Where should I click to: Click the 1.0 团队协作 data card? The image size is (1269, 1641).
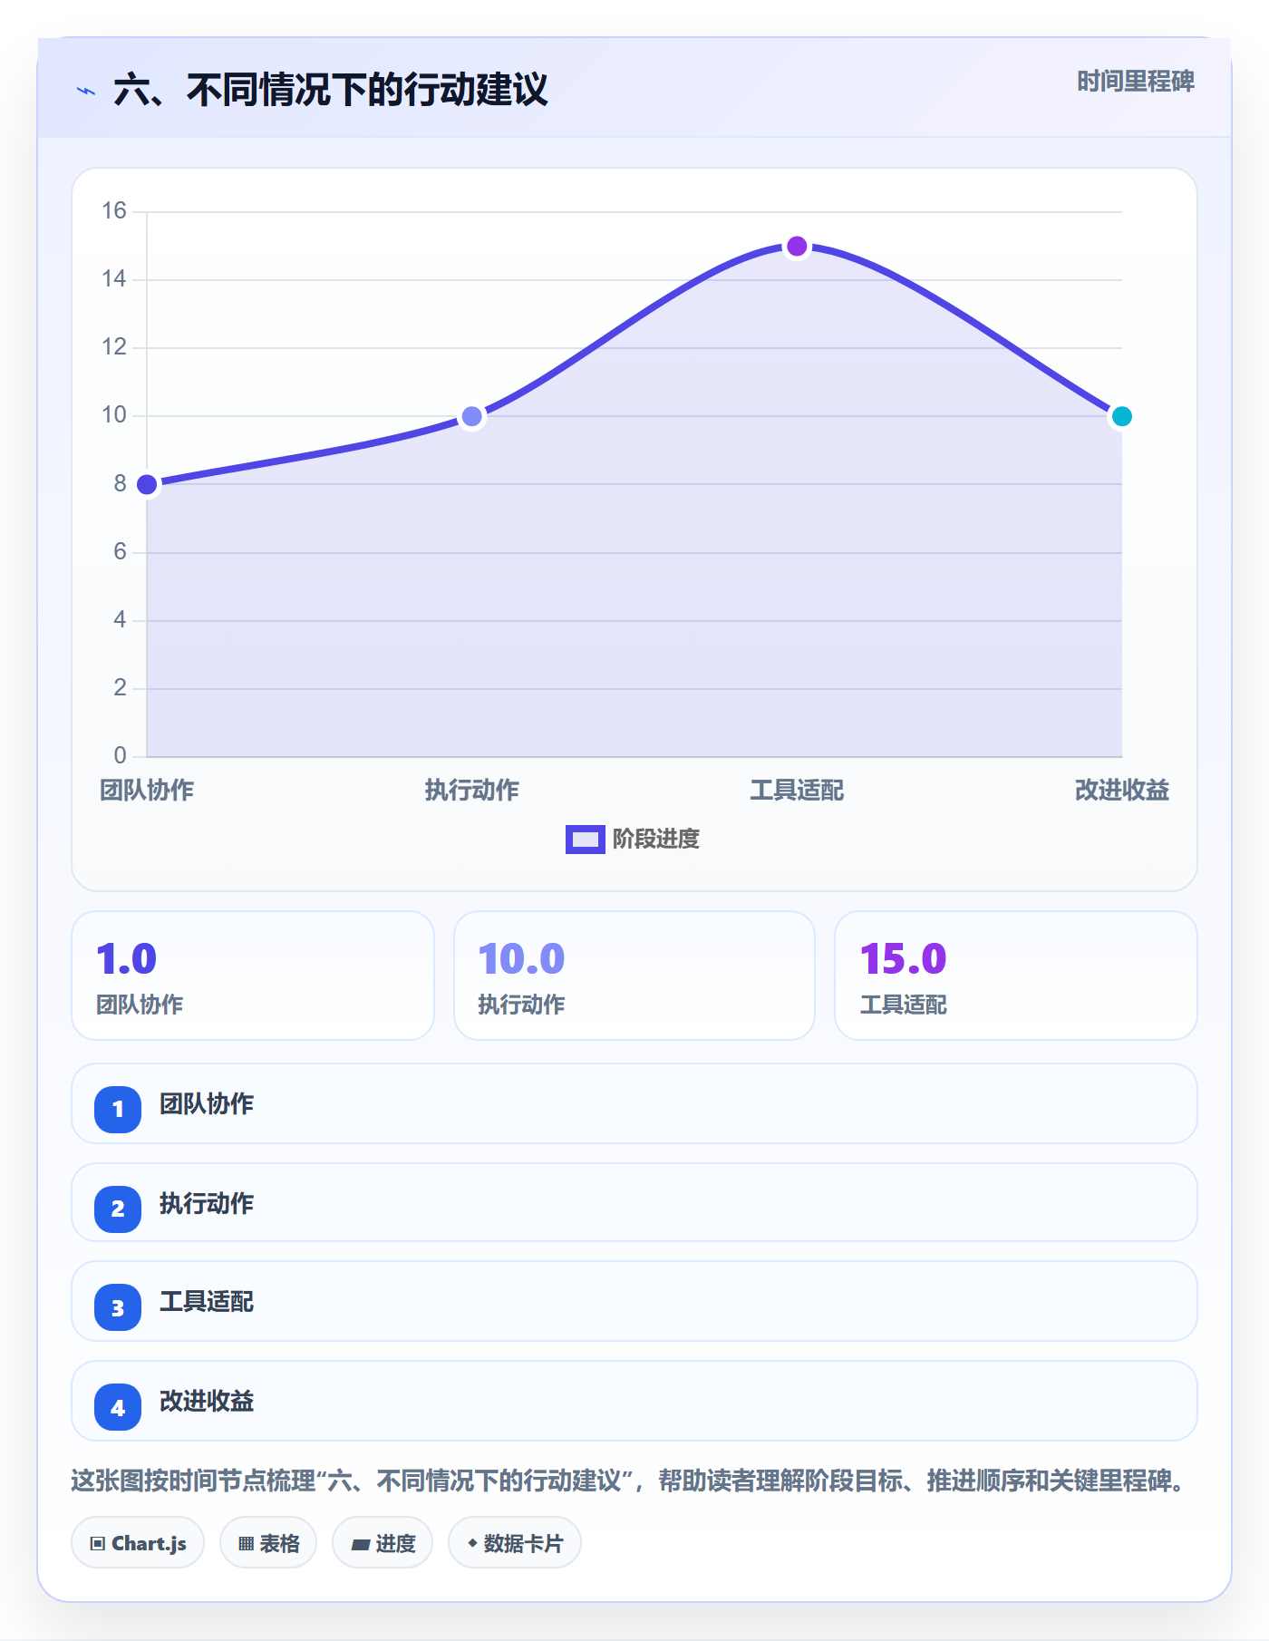pyautogui.click(x=253, y=976)
